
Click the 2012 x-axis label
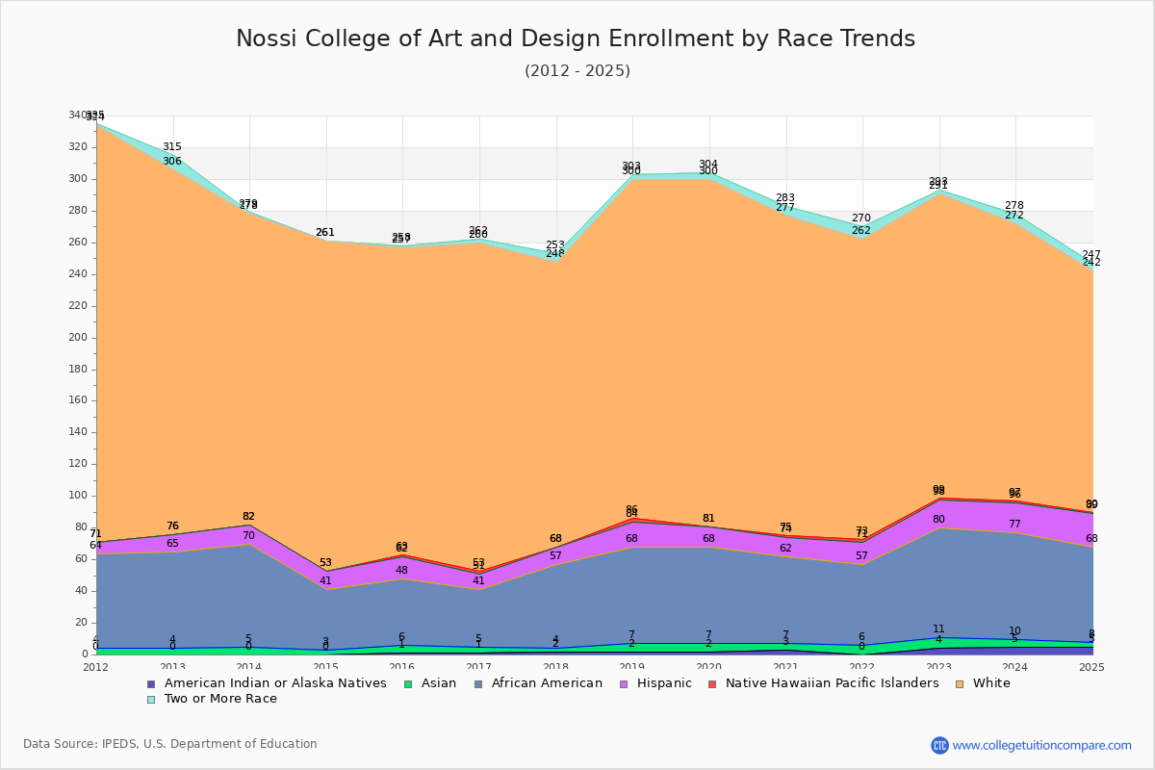point(96,667)
